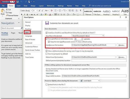Click the AutoRecover file location field
The image size is (130, 99).
[94, 45]
